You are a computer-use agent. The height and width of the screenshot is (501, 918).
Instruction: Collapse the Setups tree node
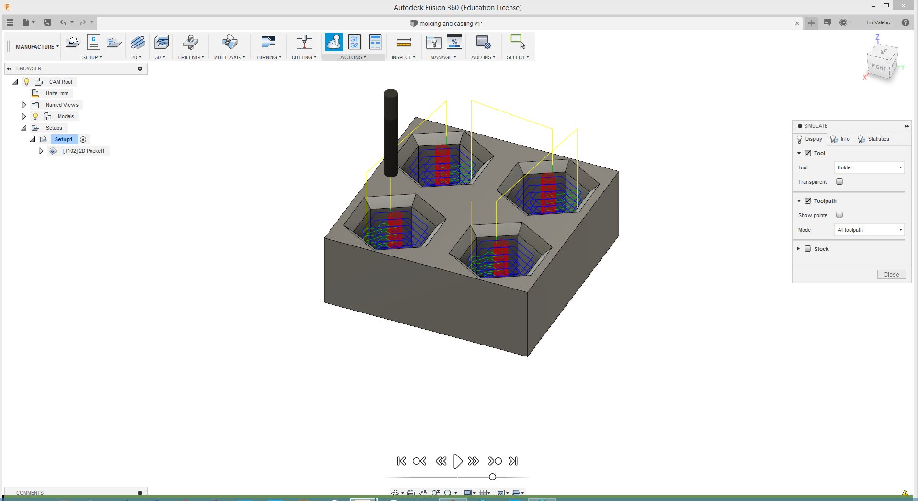[23, 128]
